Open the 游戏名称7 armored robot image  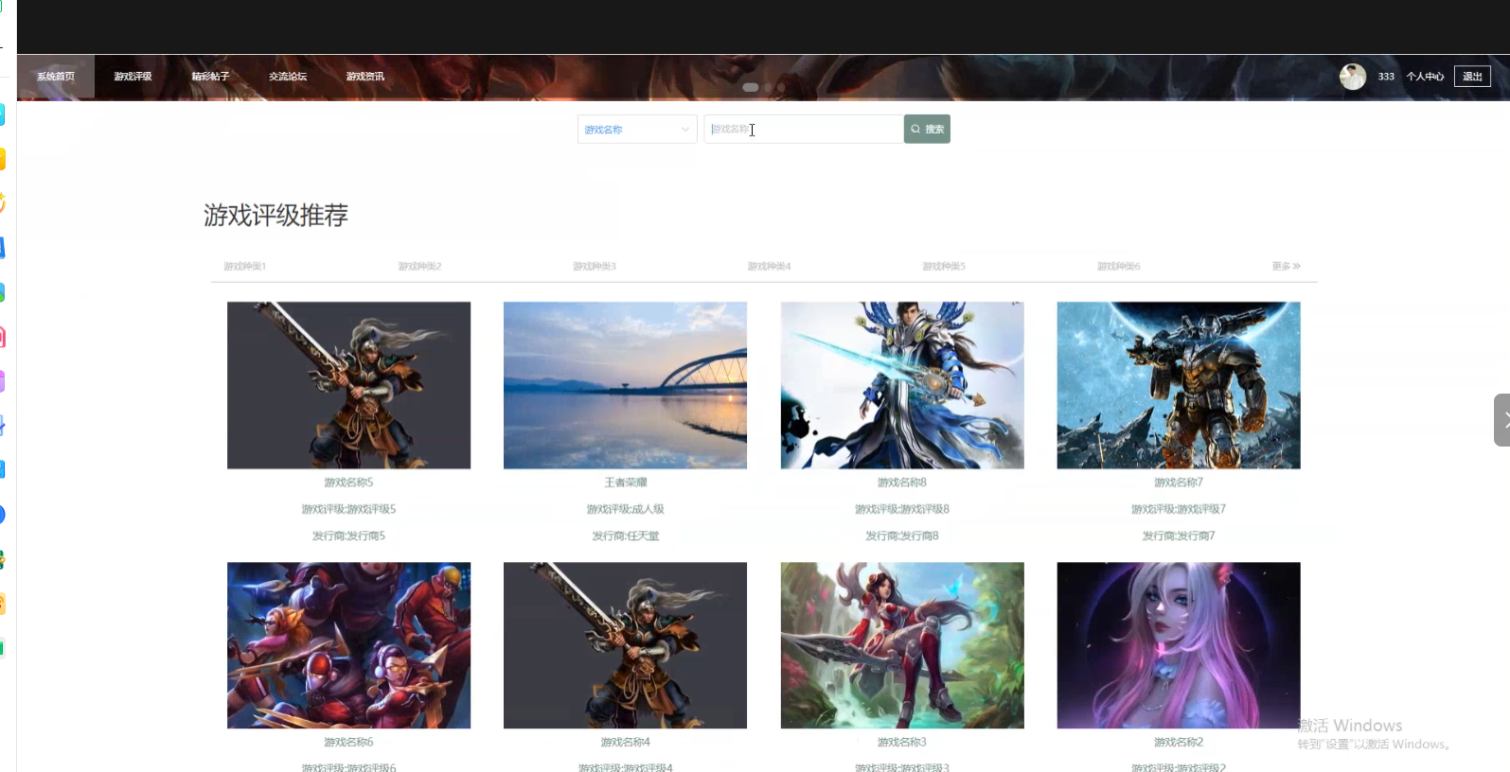1179,385
